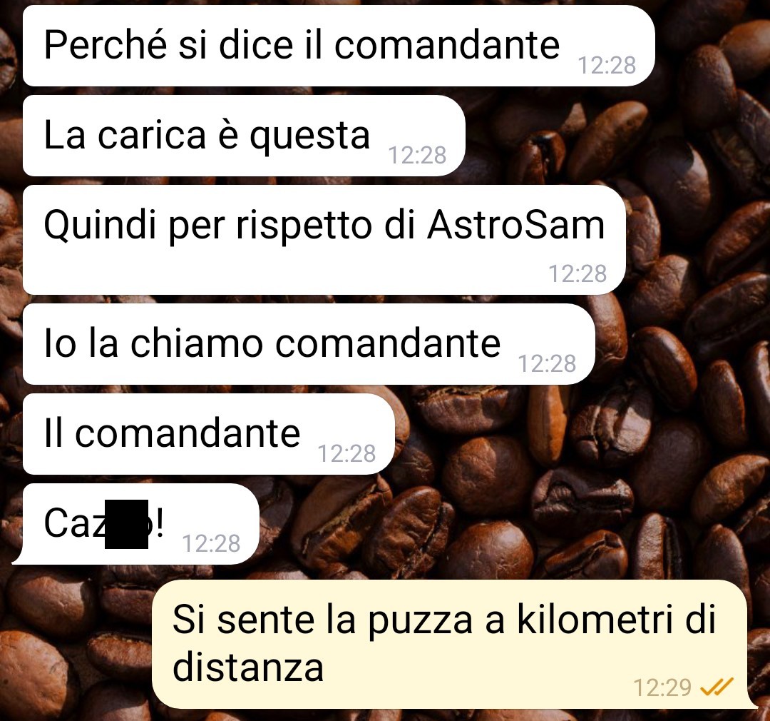The image size is (770, 721).
Task: Tap the timestamp beside "Il comandante"
Action: (346, 453)
